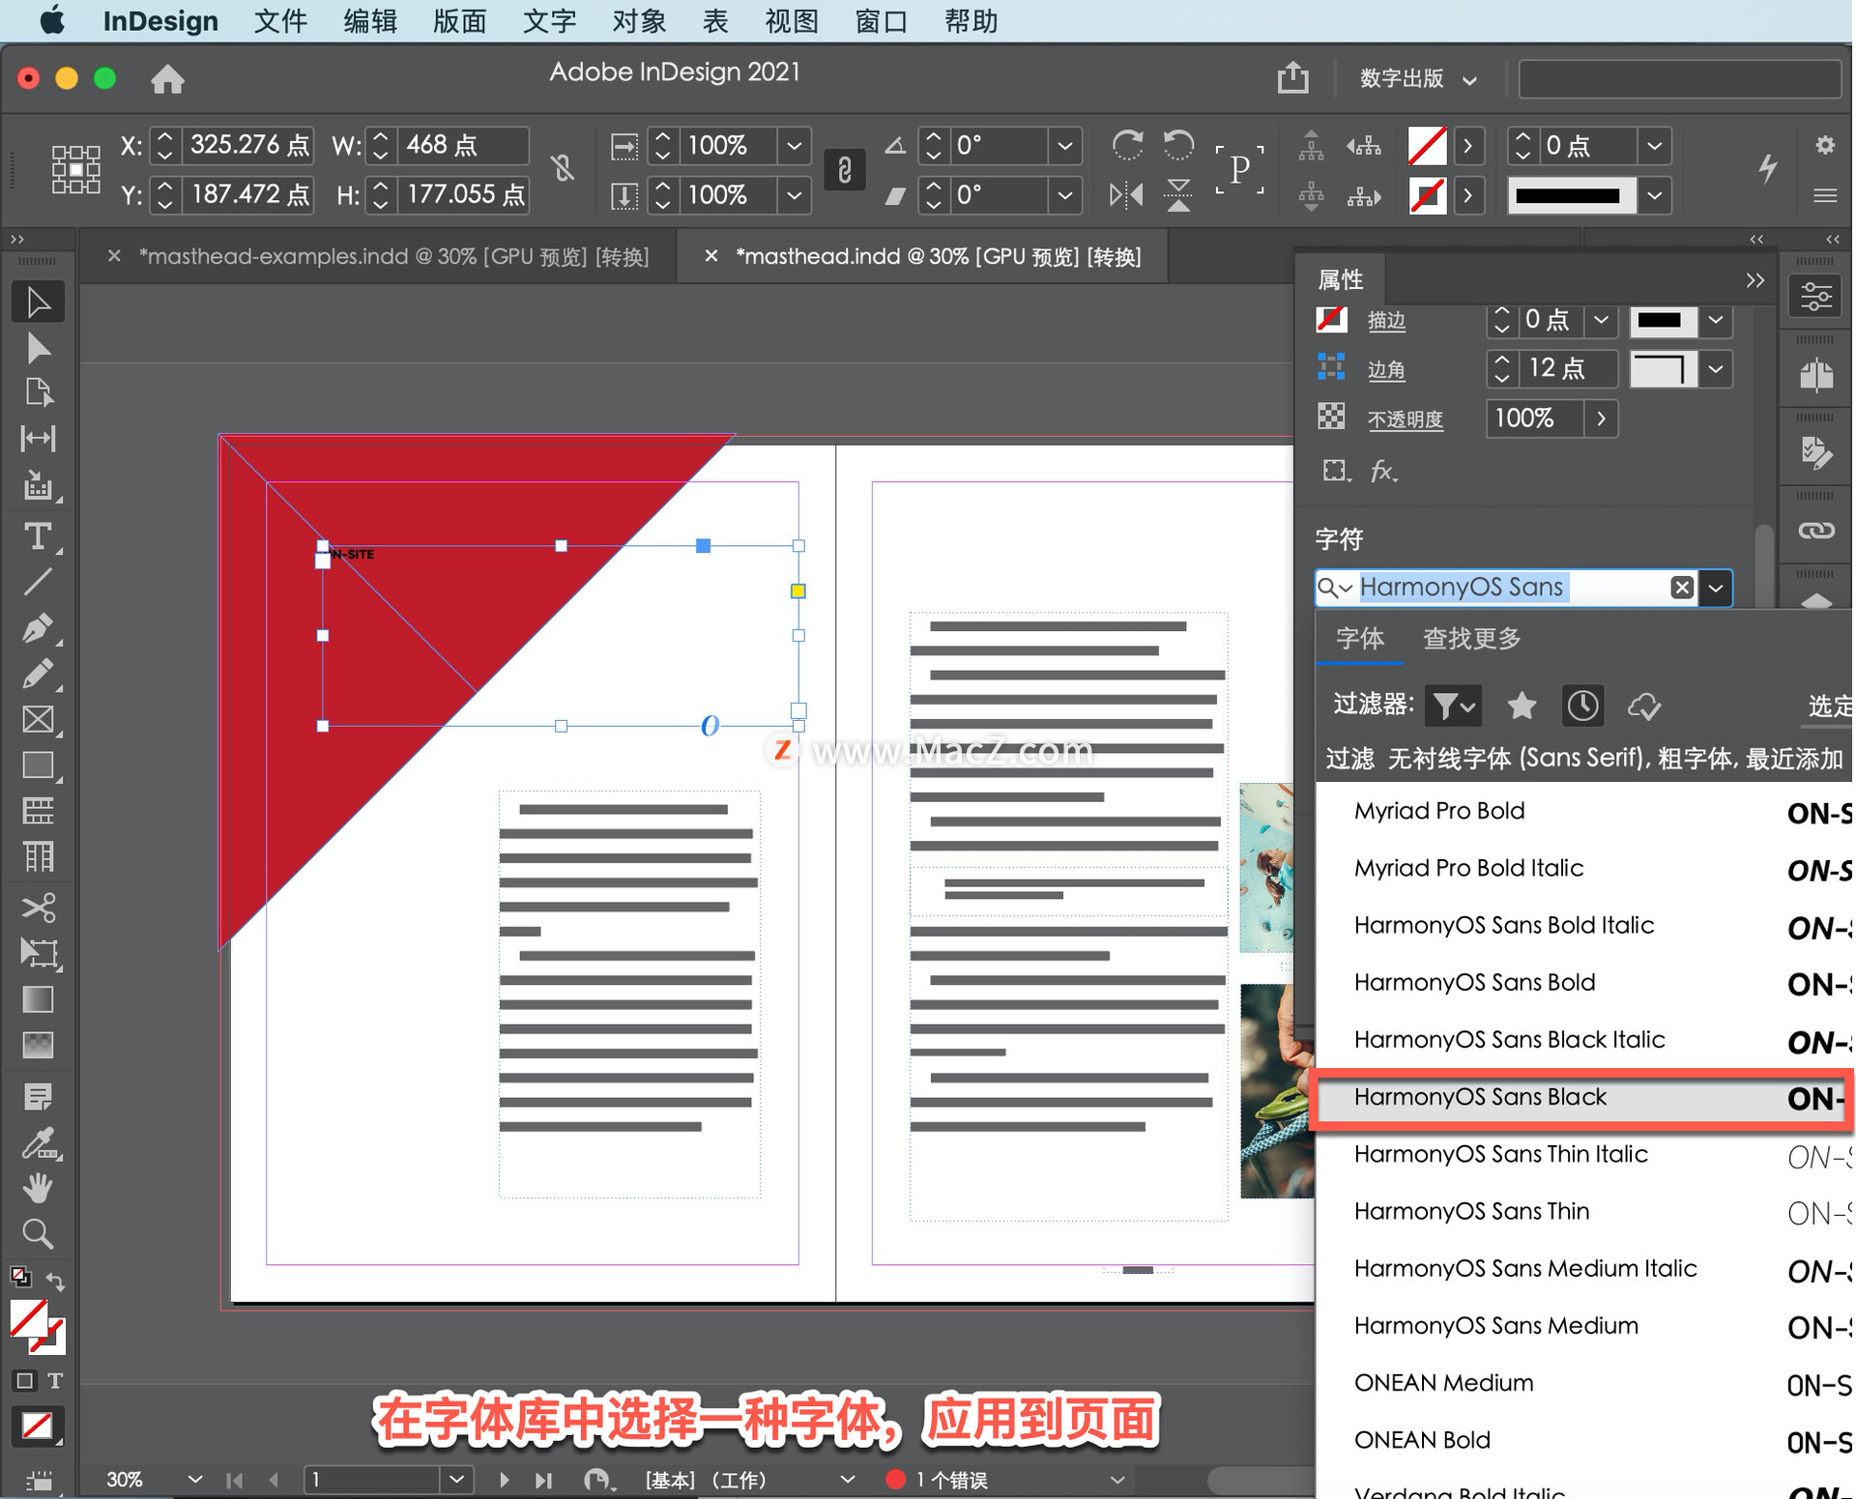The width and height of the screenshot is (1856, 1499).
Task: Click rotate 90 degrees clockwise icon
Action: pos(1127,145)
